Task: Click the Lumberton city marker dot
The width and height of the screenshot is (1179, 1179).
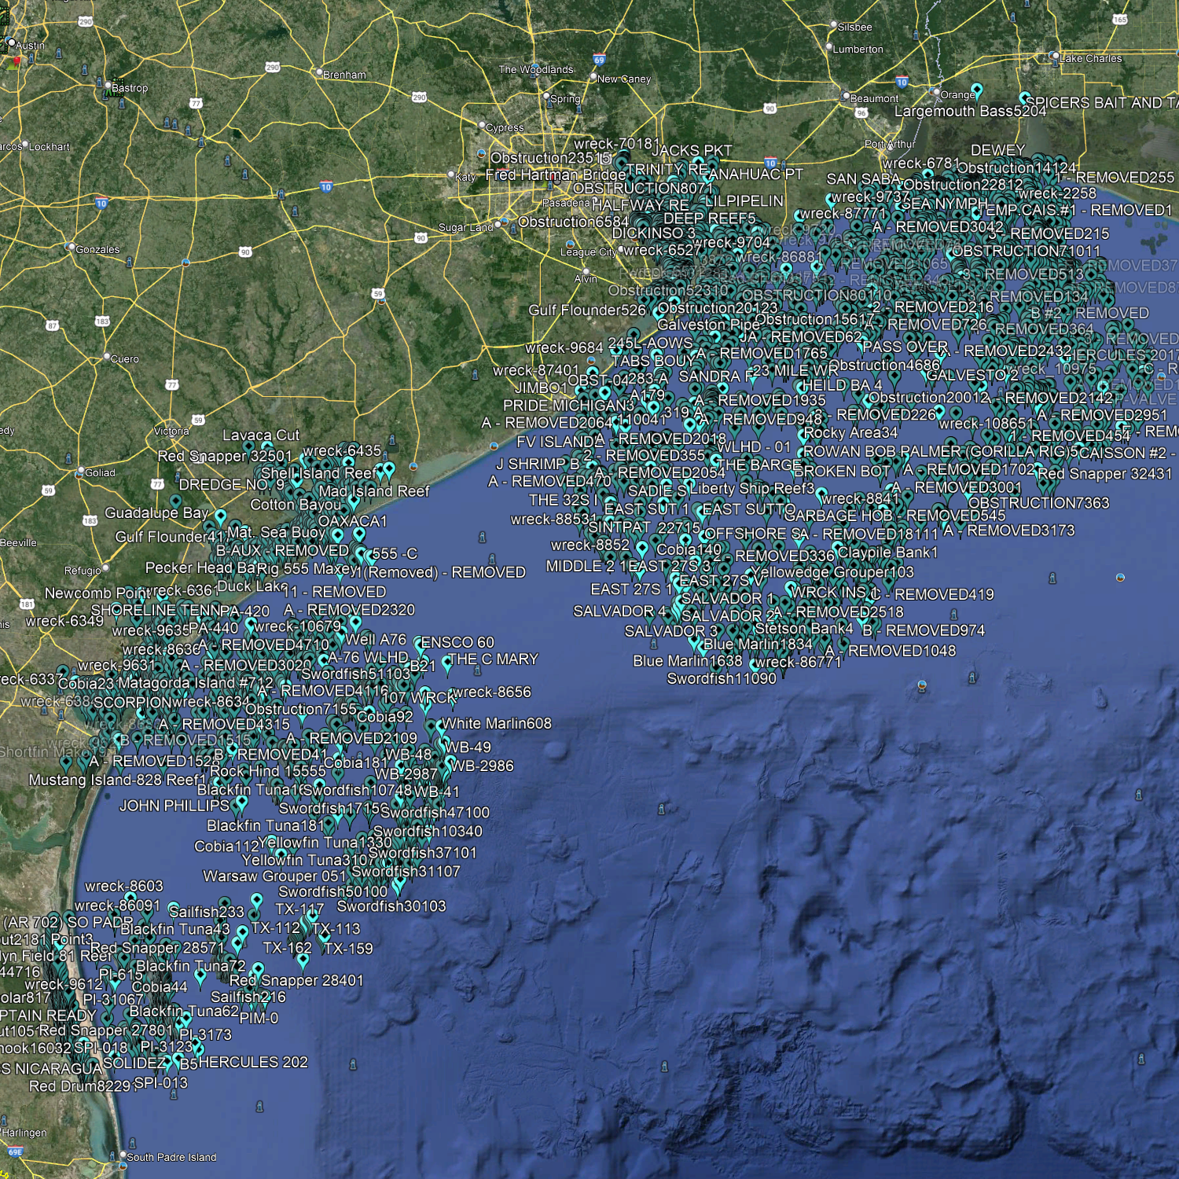Action: [x=828, y=47]
